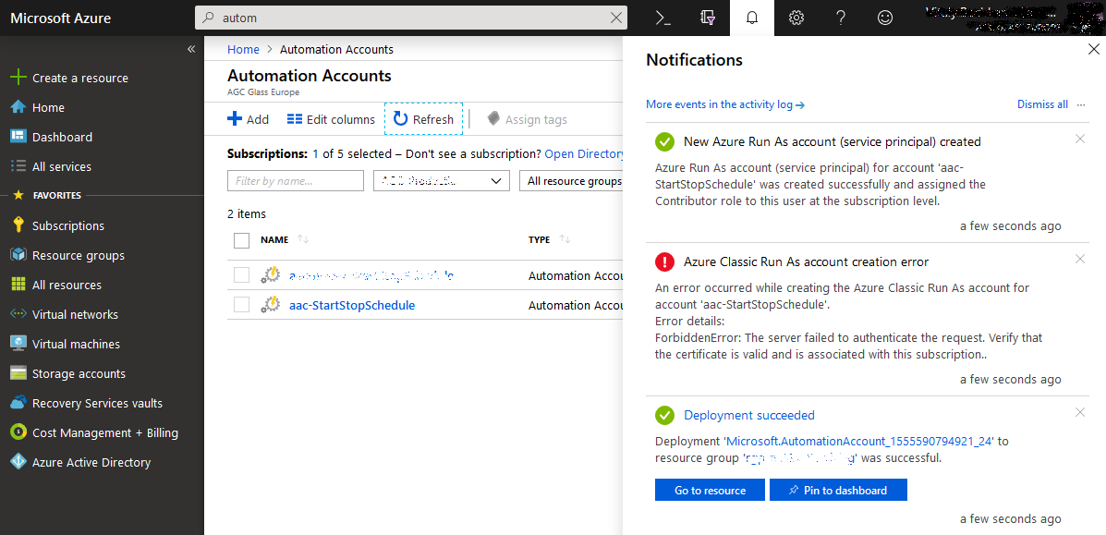Viewport: 1106px width, 535px height.
Task: Open All services in sidebar
Action: [51, 166]
